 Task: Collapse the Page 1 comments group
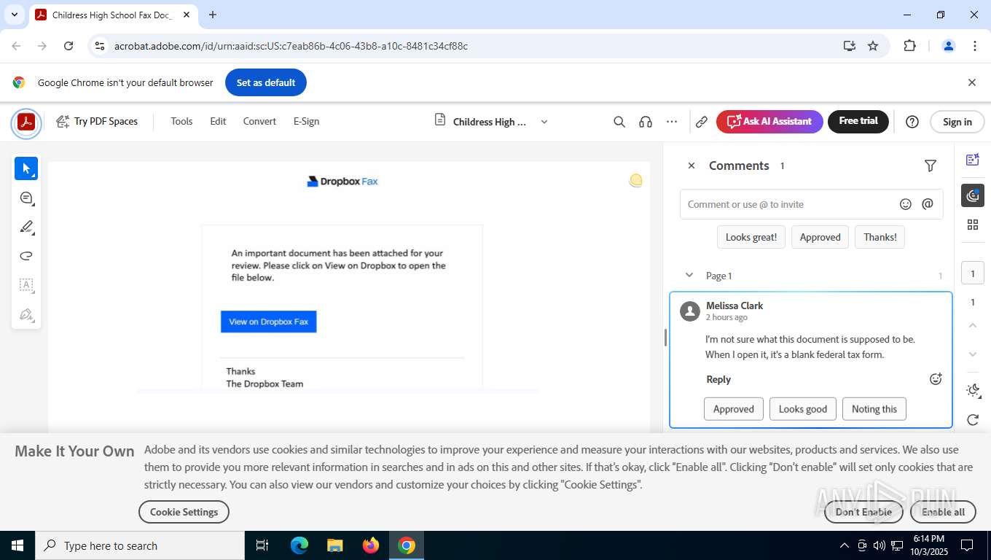point(689,275)
